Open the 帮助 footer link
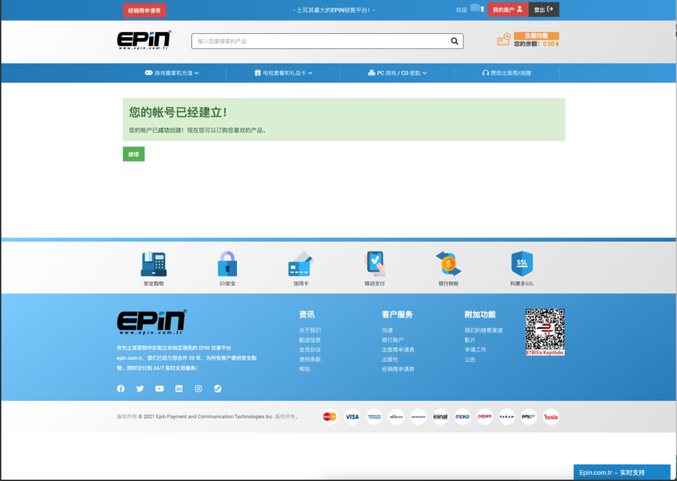The width and height of the screenshot is (677, 481). click(305, 370)
